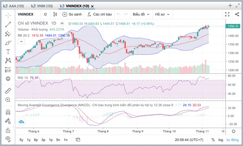Undo the last chart action

point(119,14)
